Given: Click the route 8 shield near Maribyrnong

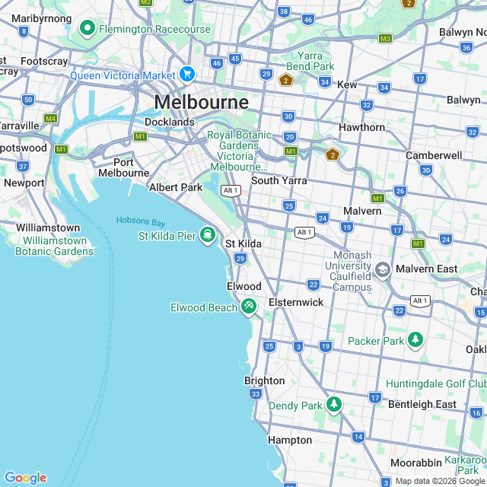Looking at the screenshot, I should (x=24, y=31).
